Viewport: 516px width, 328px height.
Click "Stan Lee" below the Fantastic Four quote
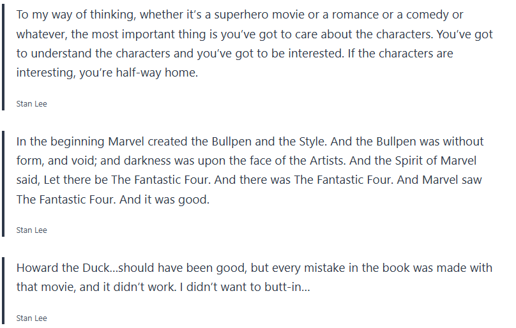(31, 230)
